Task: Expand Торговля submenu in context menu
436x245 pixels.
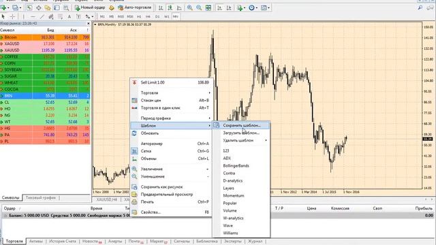Action: point(172,93)
